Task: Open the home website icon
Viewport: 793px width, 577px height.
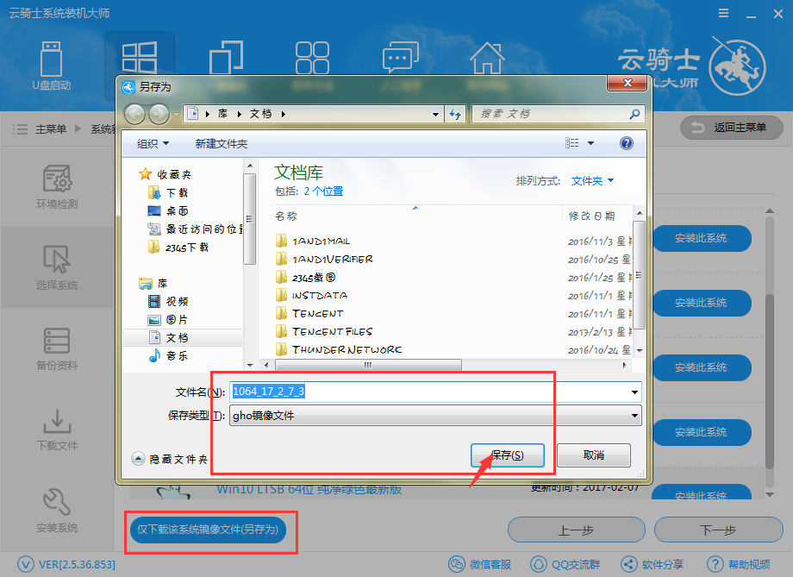Action: [487, 58]
